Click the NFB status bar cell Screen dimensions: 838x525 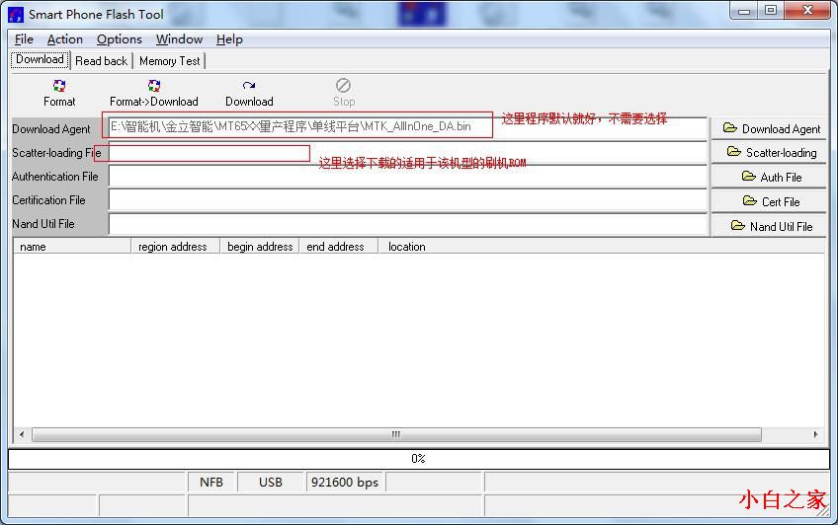211,483
